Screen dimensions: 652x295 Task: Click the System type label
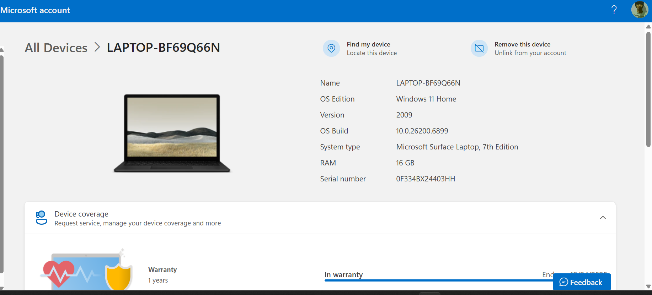click(340, 147)
